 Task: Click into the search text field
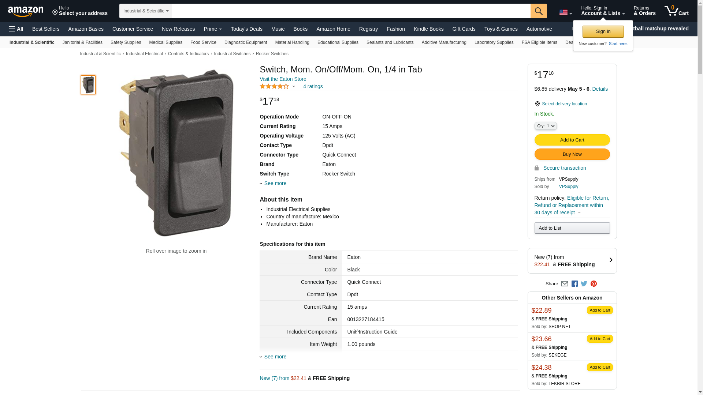[350, 11]
